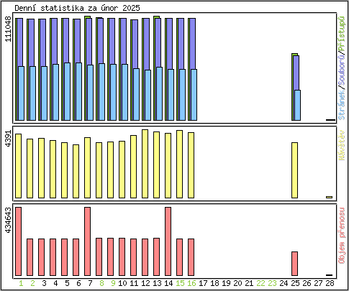Click day number 6 on bottom axis
This screenshot has width=349, height=291.
[78, 283]
